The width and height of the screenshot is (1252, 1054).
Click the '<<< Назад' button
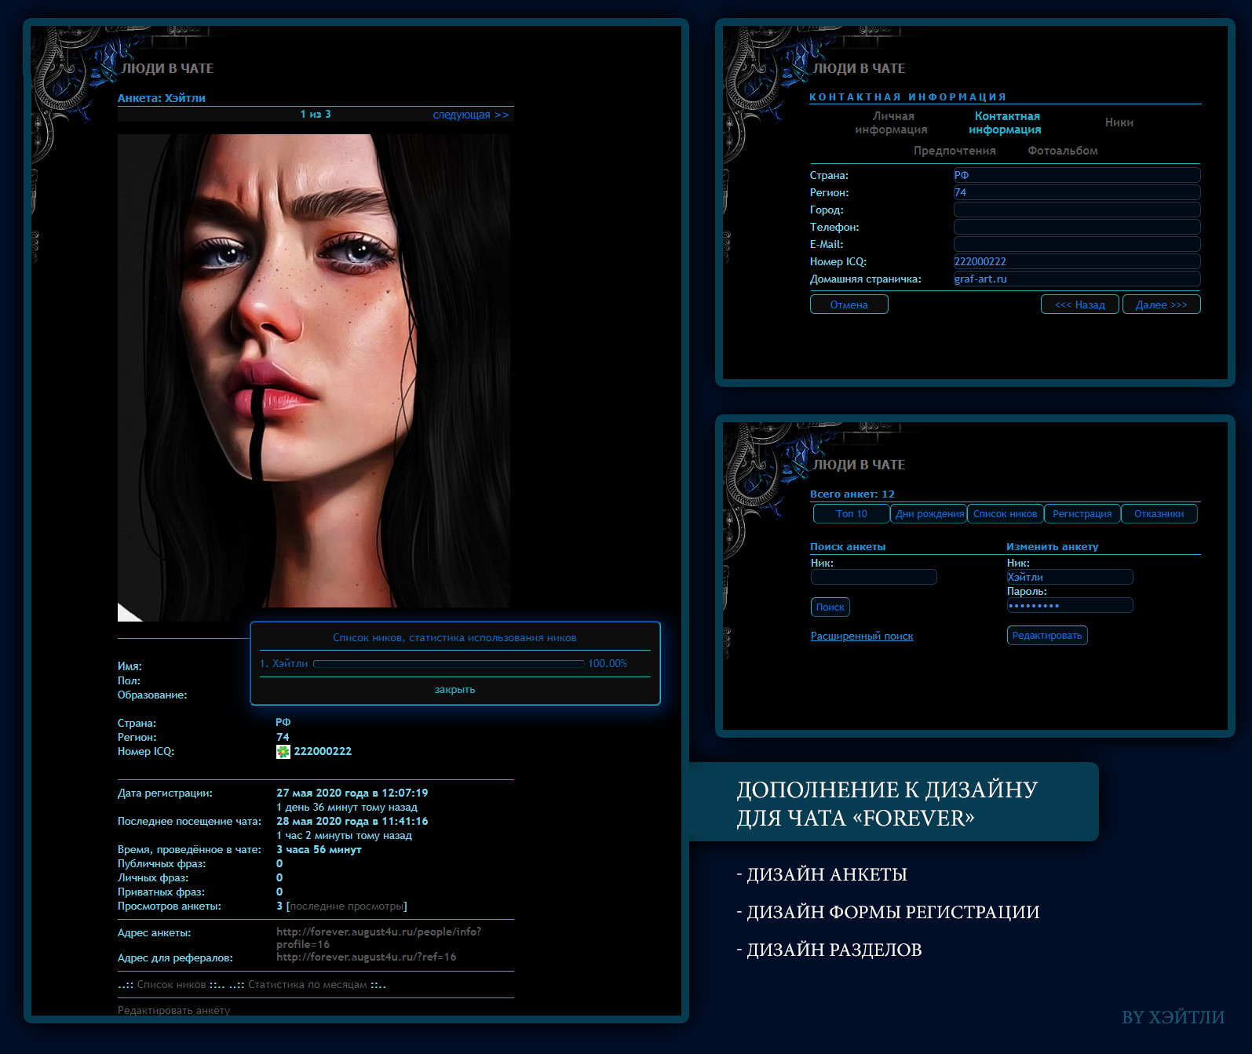pyautogui.click(x=1080, y=305)
